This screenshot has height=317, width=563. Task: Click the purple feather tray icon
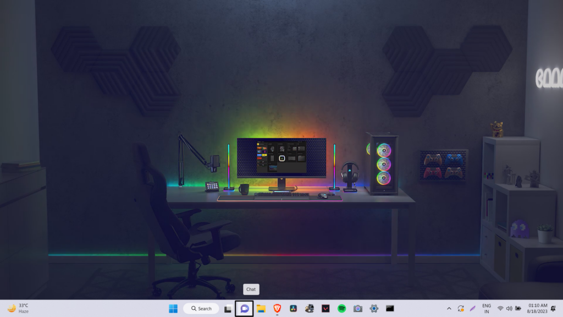click(x=472, y=309)
